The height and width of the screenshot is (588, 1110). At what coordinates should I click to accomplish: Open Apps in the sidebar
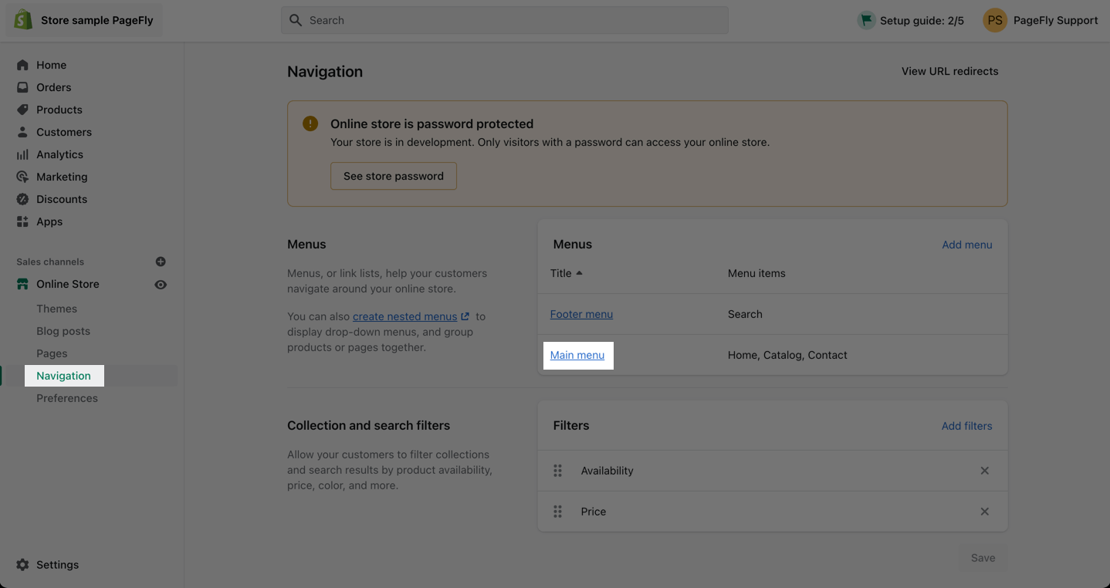click(49, 221)
